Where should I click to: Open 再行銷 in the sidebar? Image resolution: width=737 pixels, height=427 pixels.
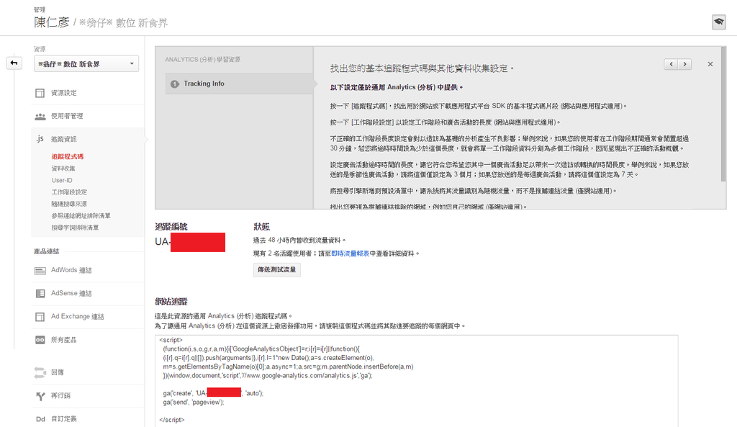[60, 396]
